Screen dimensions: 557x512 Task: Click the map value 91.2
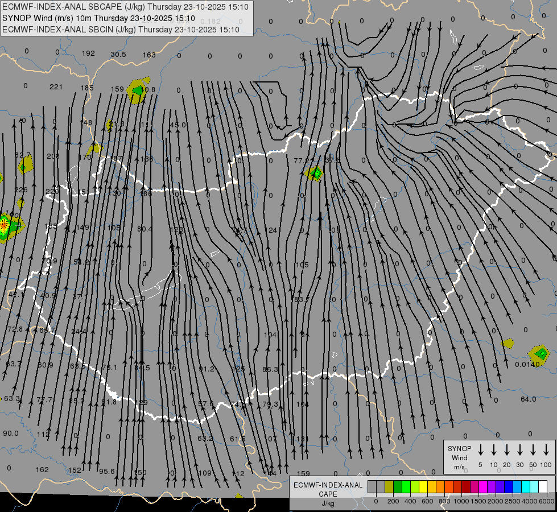tap(207, 369)
